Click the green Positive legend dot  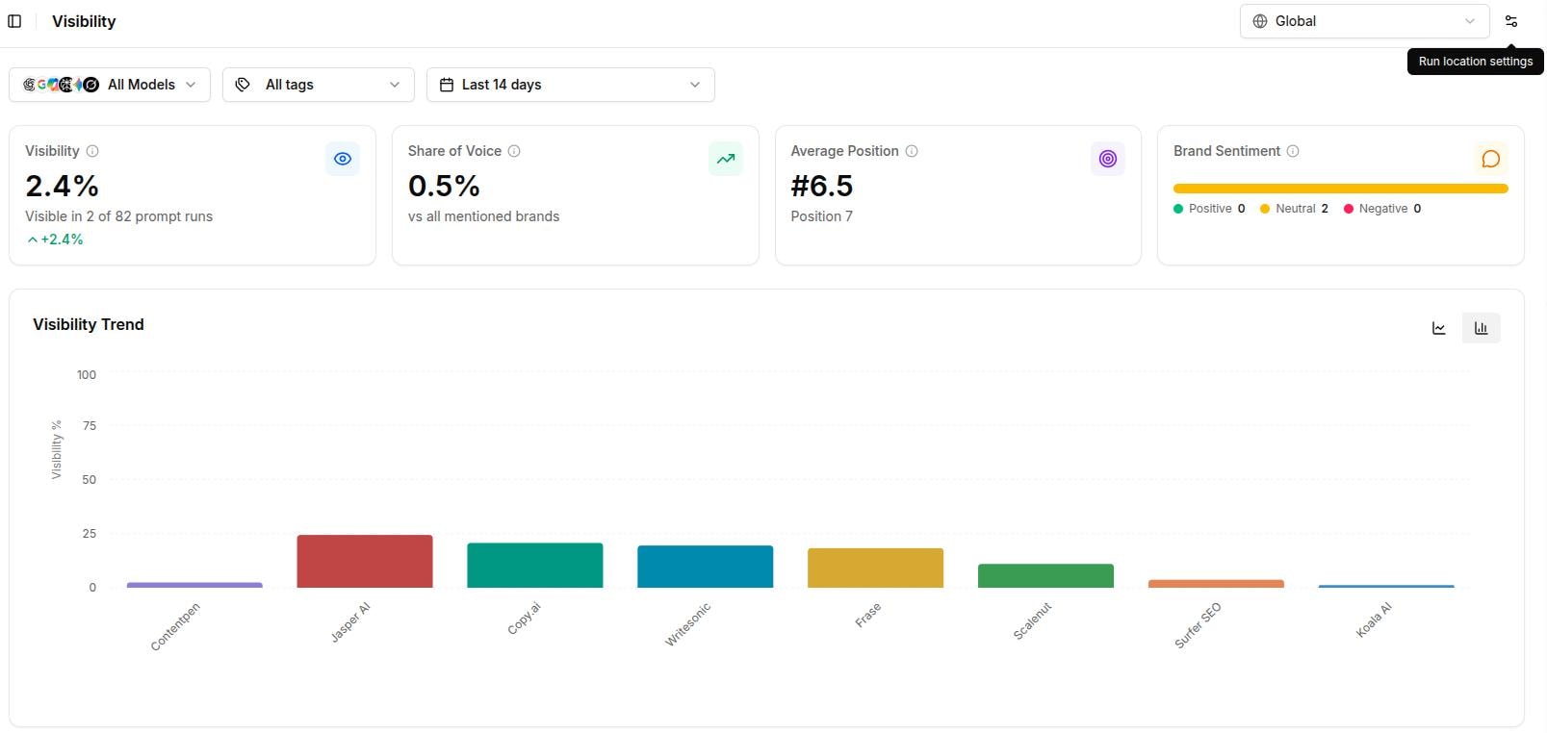[x=1178, y=209]
